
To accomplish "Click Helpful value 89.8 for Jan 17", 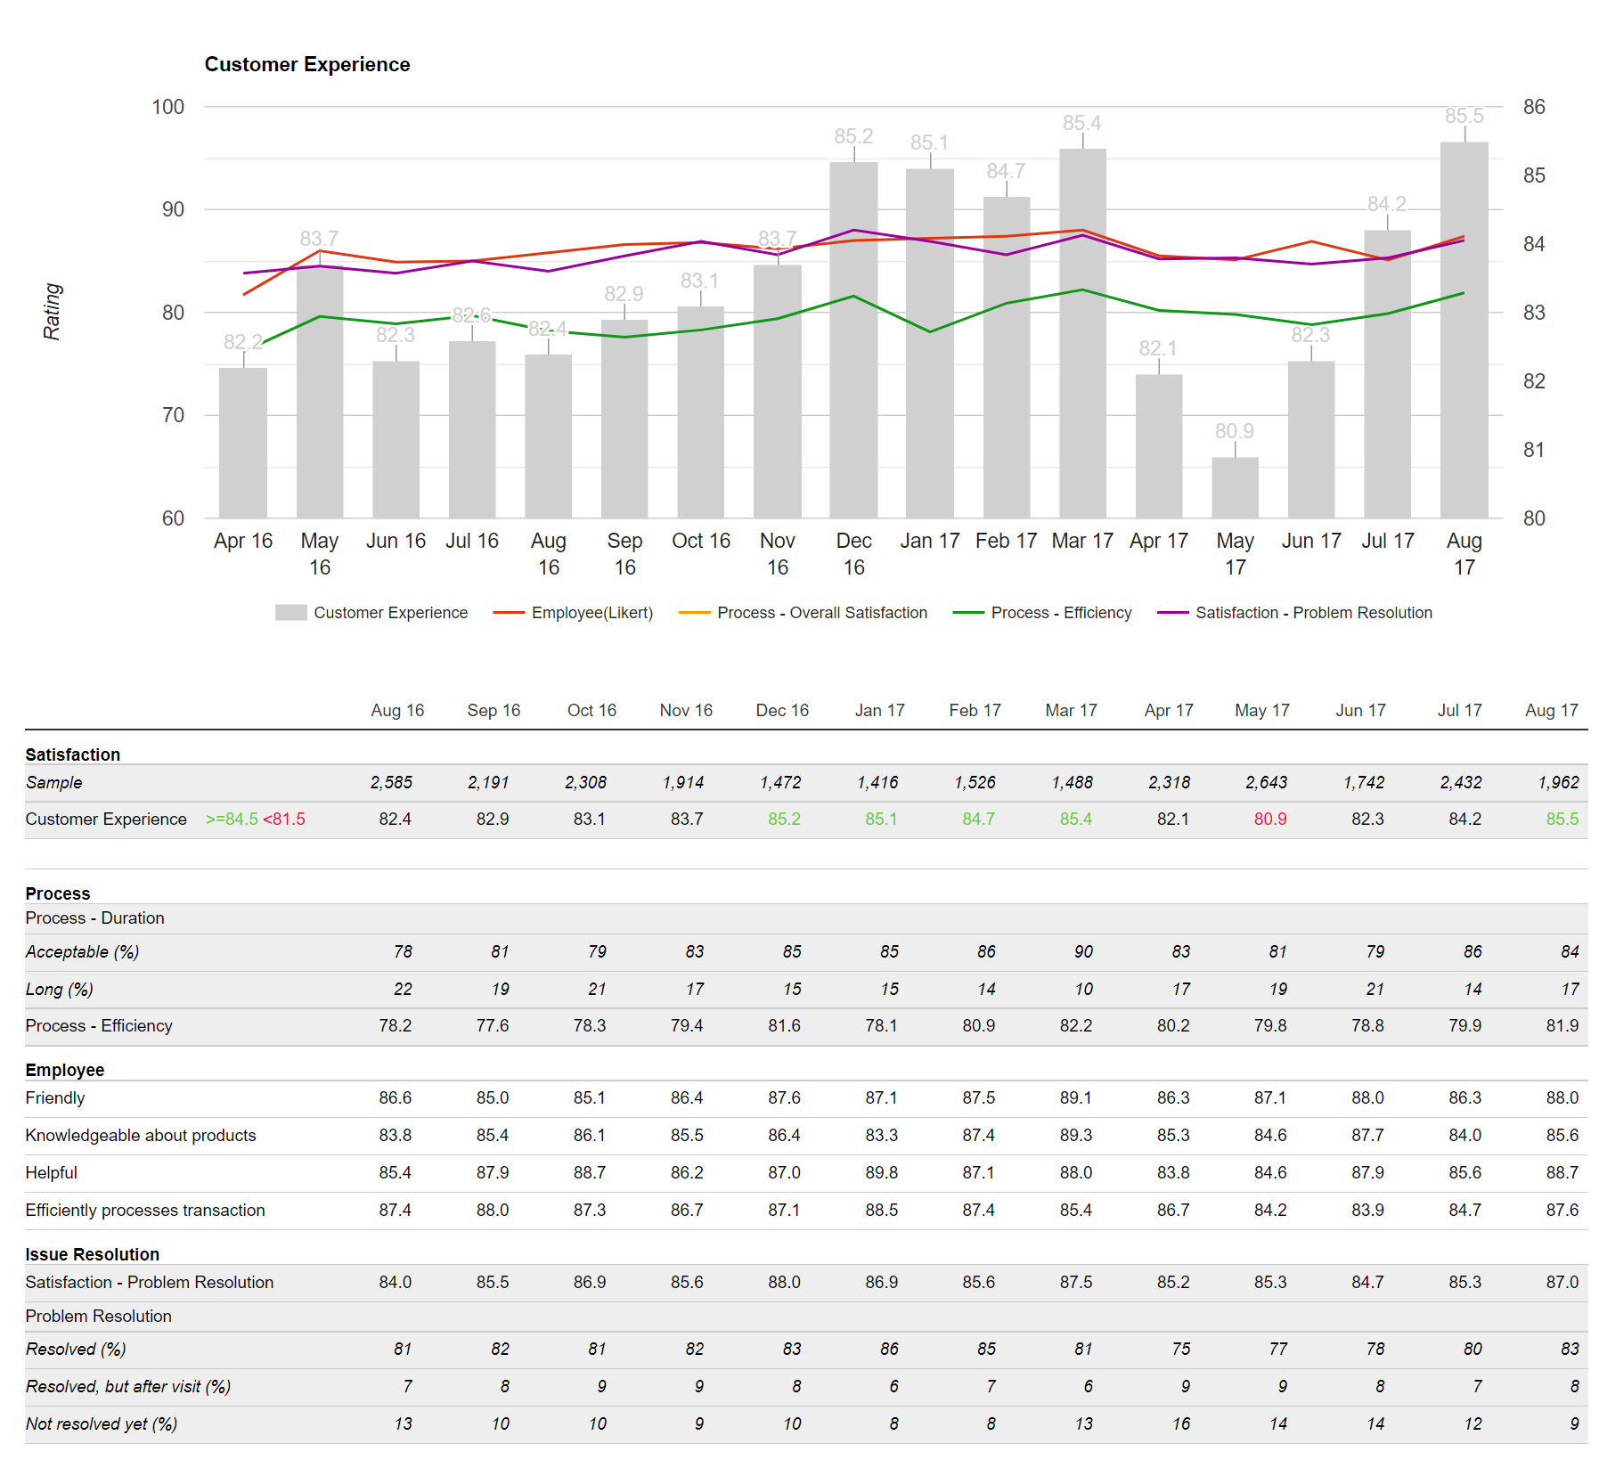I will coord(881,1172).
